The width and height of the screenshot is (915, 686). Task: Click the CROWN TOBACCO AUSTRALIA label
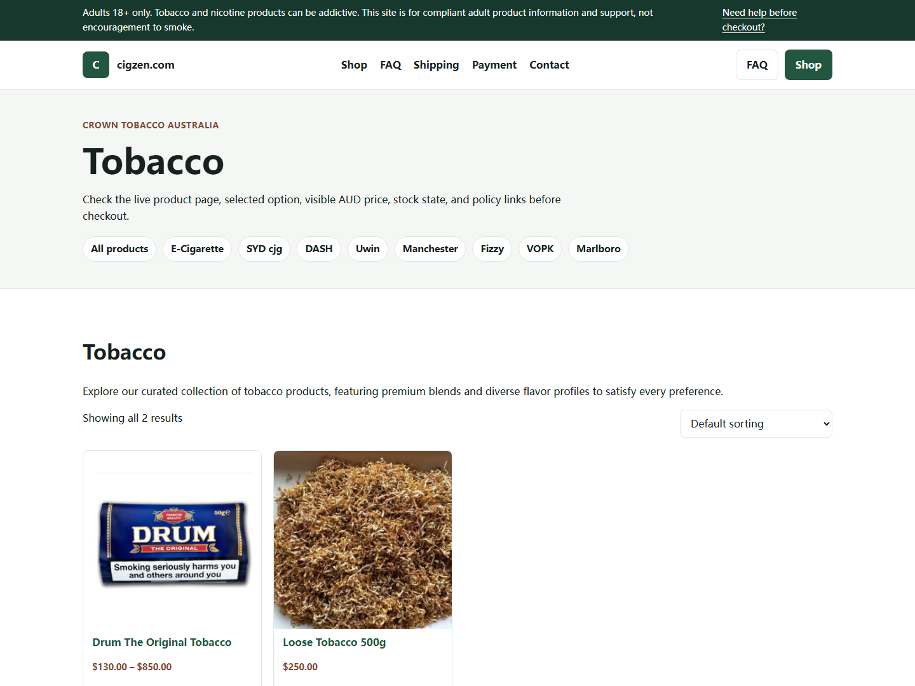[151, 125]
